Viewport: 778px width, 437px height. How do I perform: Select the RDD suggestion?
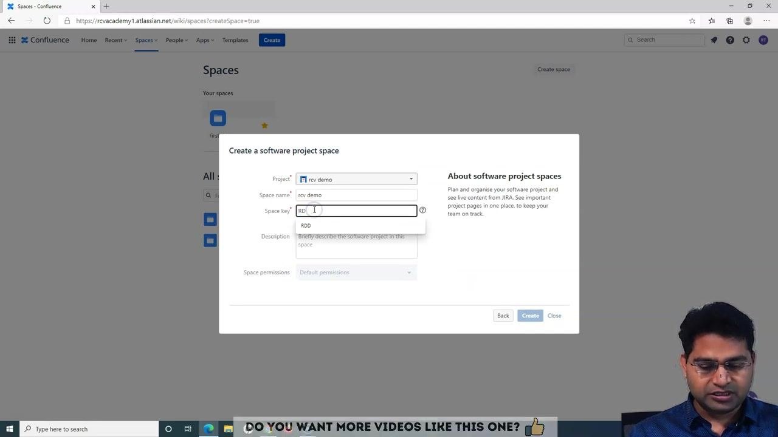click(x=360, y=226)
